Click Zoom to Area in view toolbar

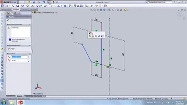(x=95, y=10)
